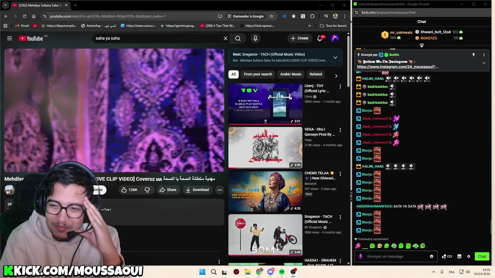Open Tous les favoris folder
The image size is (495, 278).
[x=333, y=26]
